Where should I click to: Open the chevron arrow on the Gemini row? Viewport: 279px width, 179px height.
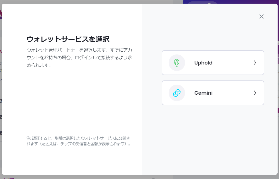255,93
